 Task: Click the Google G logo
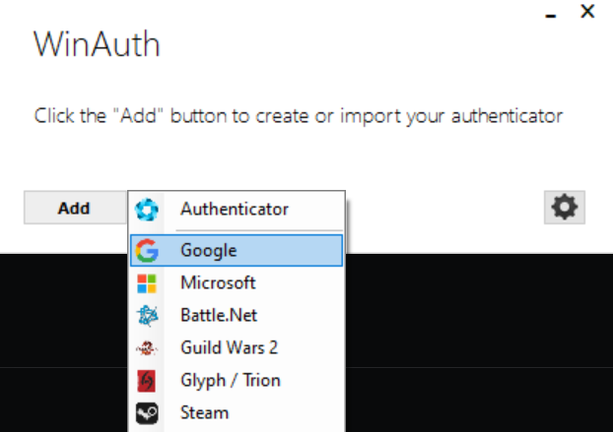[147, 251]
